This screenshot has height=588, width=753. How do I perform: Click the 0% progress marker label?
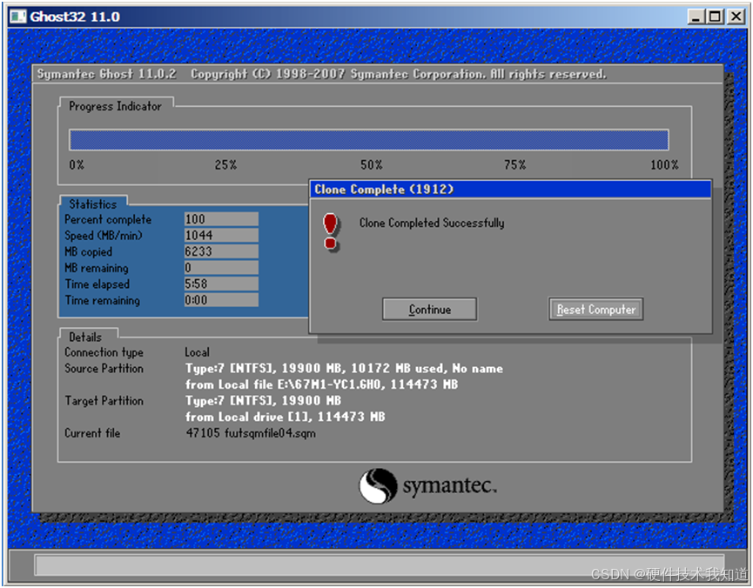point(77,164)
